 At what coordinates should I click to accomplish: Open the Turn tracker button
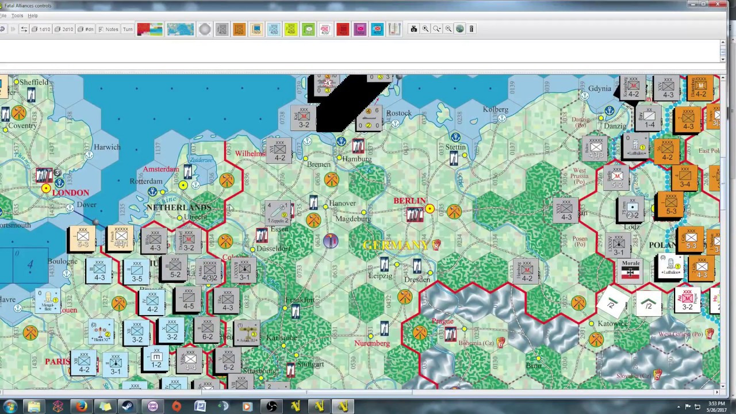[x=128, y=29]
